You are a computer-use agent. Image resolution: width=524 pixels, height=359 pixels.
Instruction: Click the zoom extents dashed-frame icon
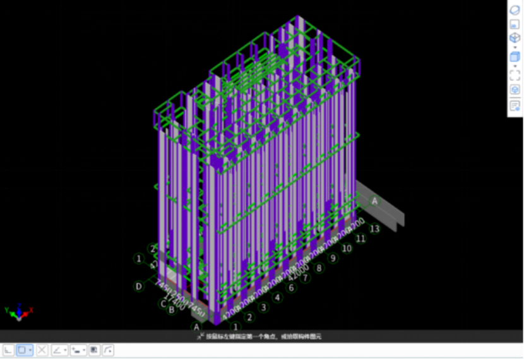515,75
